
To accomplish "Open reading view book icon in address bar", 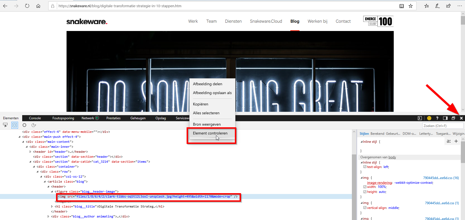I will tap(402, 6).
